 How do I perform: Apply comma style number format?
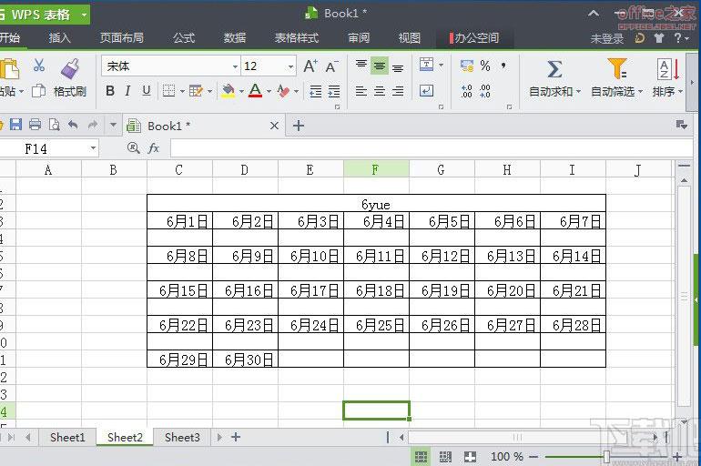pos(503,66)
